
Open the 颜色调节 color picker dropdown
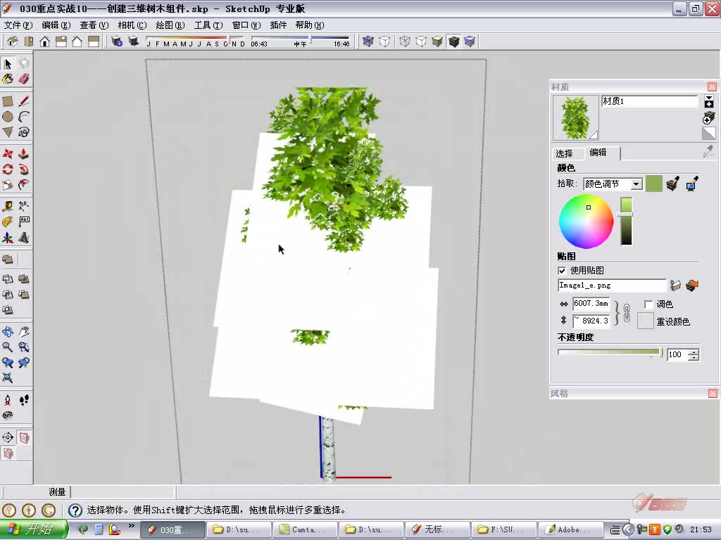[x=636, y=184]
